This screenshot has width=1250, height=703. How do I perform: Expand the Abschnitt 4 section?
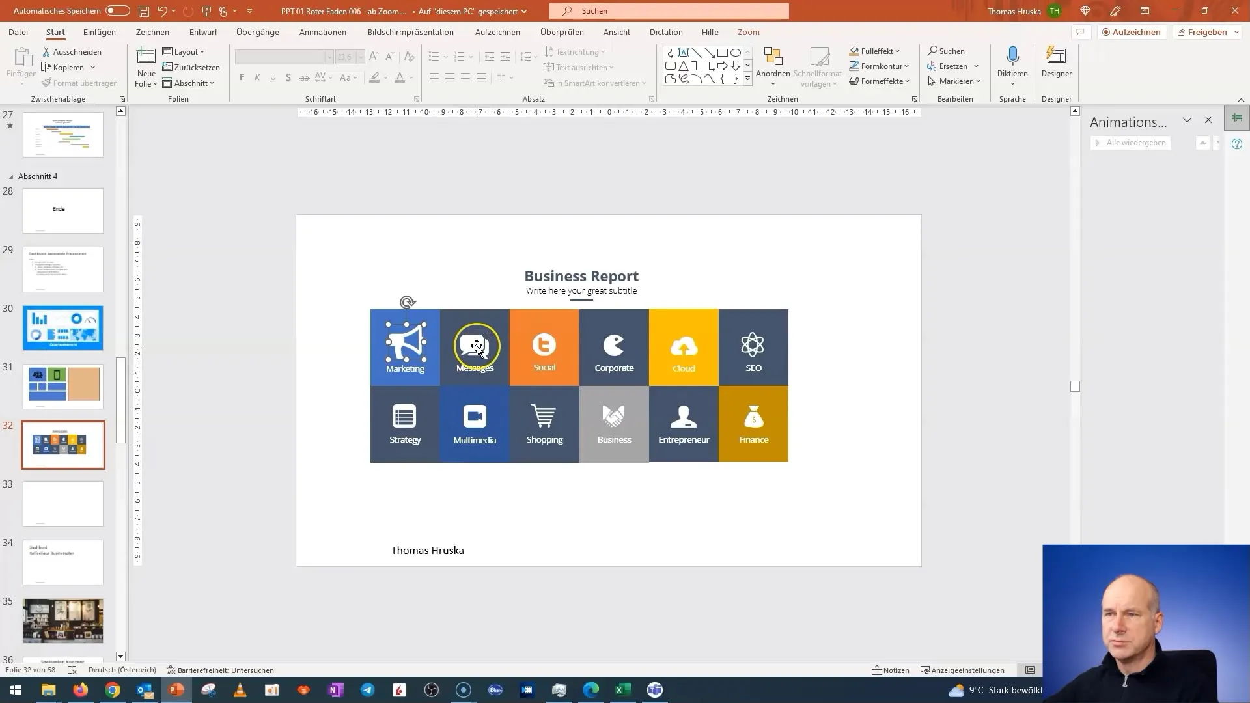point(10,176)
